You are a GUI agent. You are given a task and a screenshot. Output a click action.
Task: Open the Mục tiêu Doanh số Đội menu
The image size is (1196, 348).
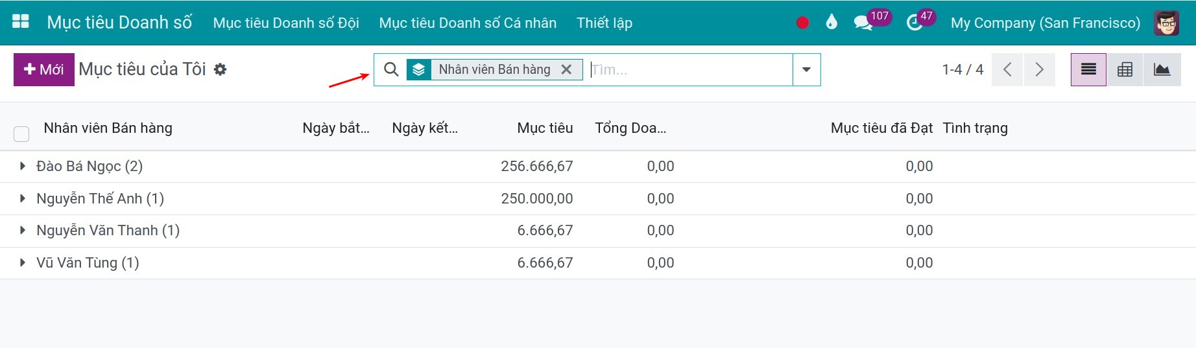(x=286, y=23)
